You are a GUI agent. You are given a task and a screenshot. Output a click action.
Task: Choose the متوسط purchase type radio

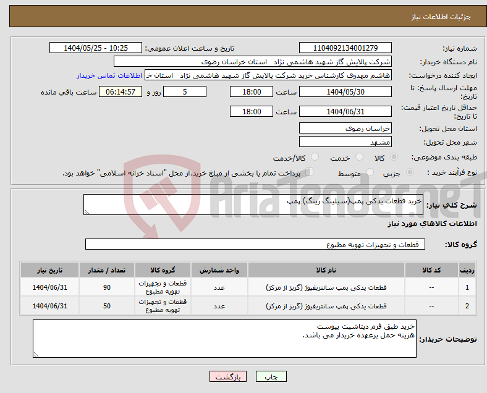coord(370,172)
